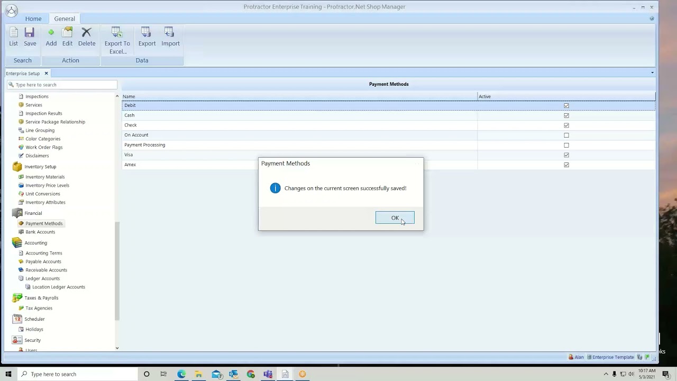Open Outlook from the taskbar
Image resolution: width=677 pixels, height=381 pixels.
click(x=233, y=374)
